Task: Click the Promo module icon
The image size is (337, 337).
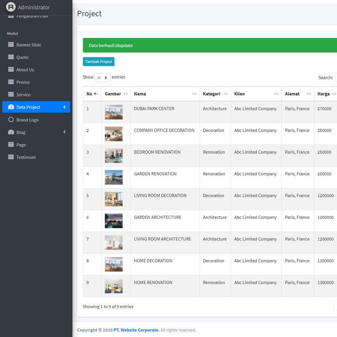Action: coord(11,82)
